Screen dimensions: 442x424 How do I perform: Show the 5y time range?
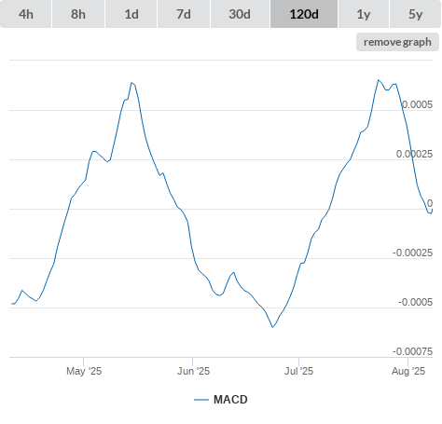pos(415,14)
